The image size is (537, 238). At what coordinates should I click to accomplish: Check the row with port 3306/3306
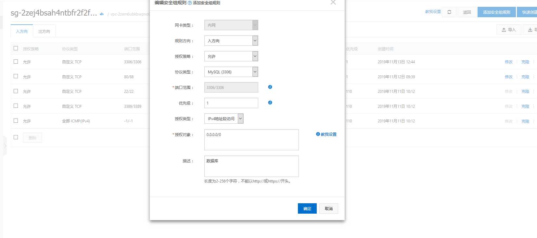[x=16, y=61]
